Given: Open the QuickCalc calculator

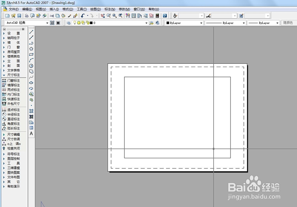Looking at the screenshot, I should click(x=157, y=15).
